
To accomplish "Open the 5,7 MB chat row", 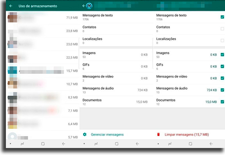I will click(43, 135).
